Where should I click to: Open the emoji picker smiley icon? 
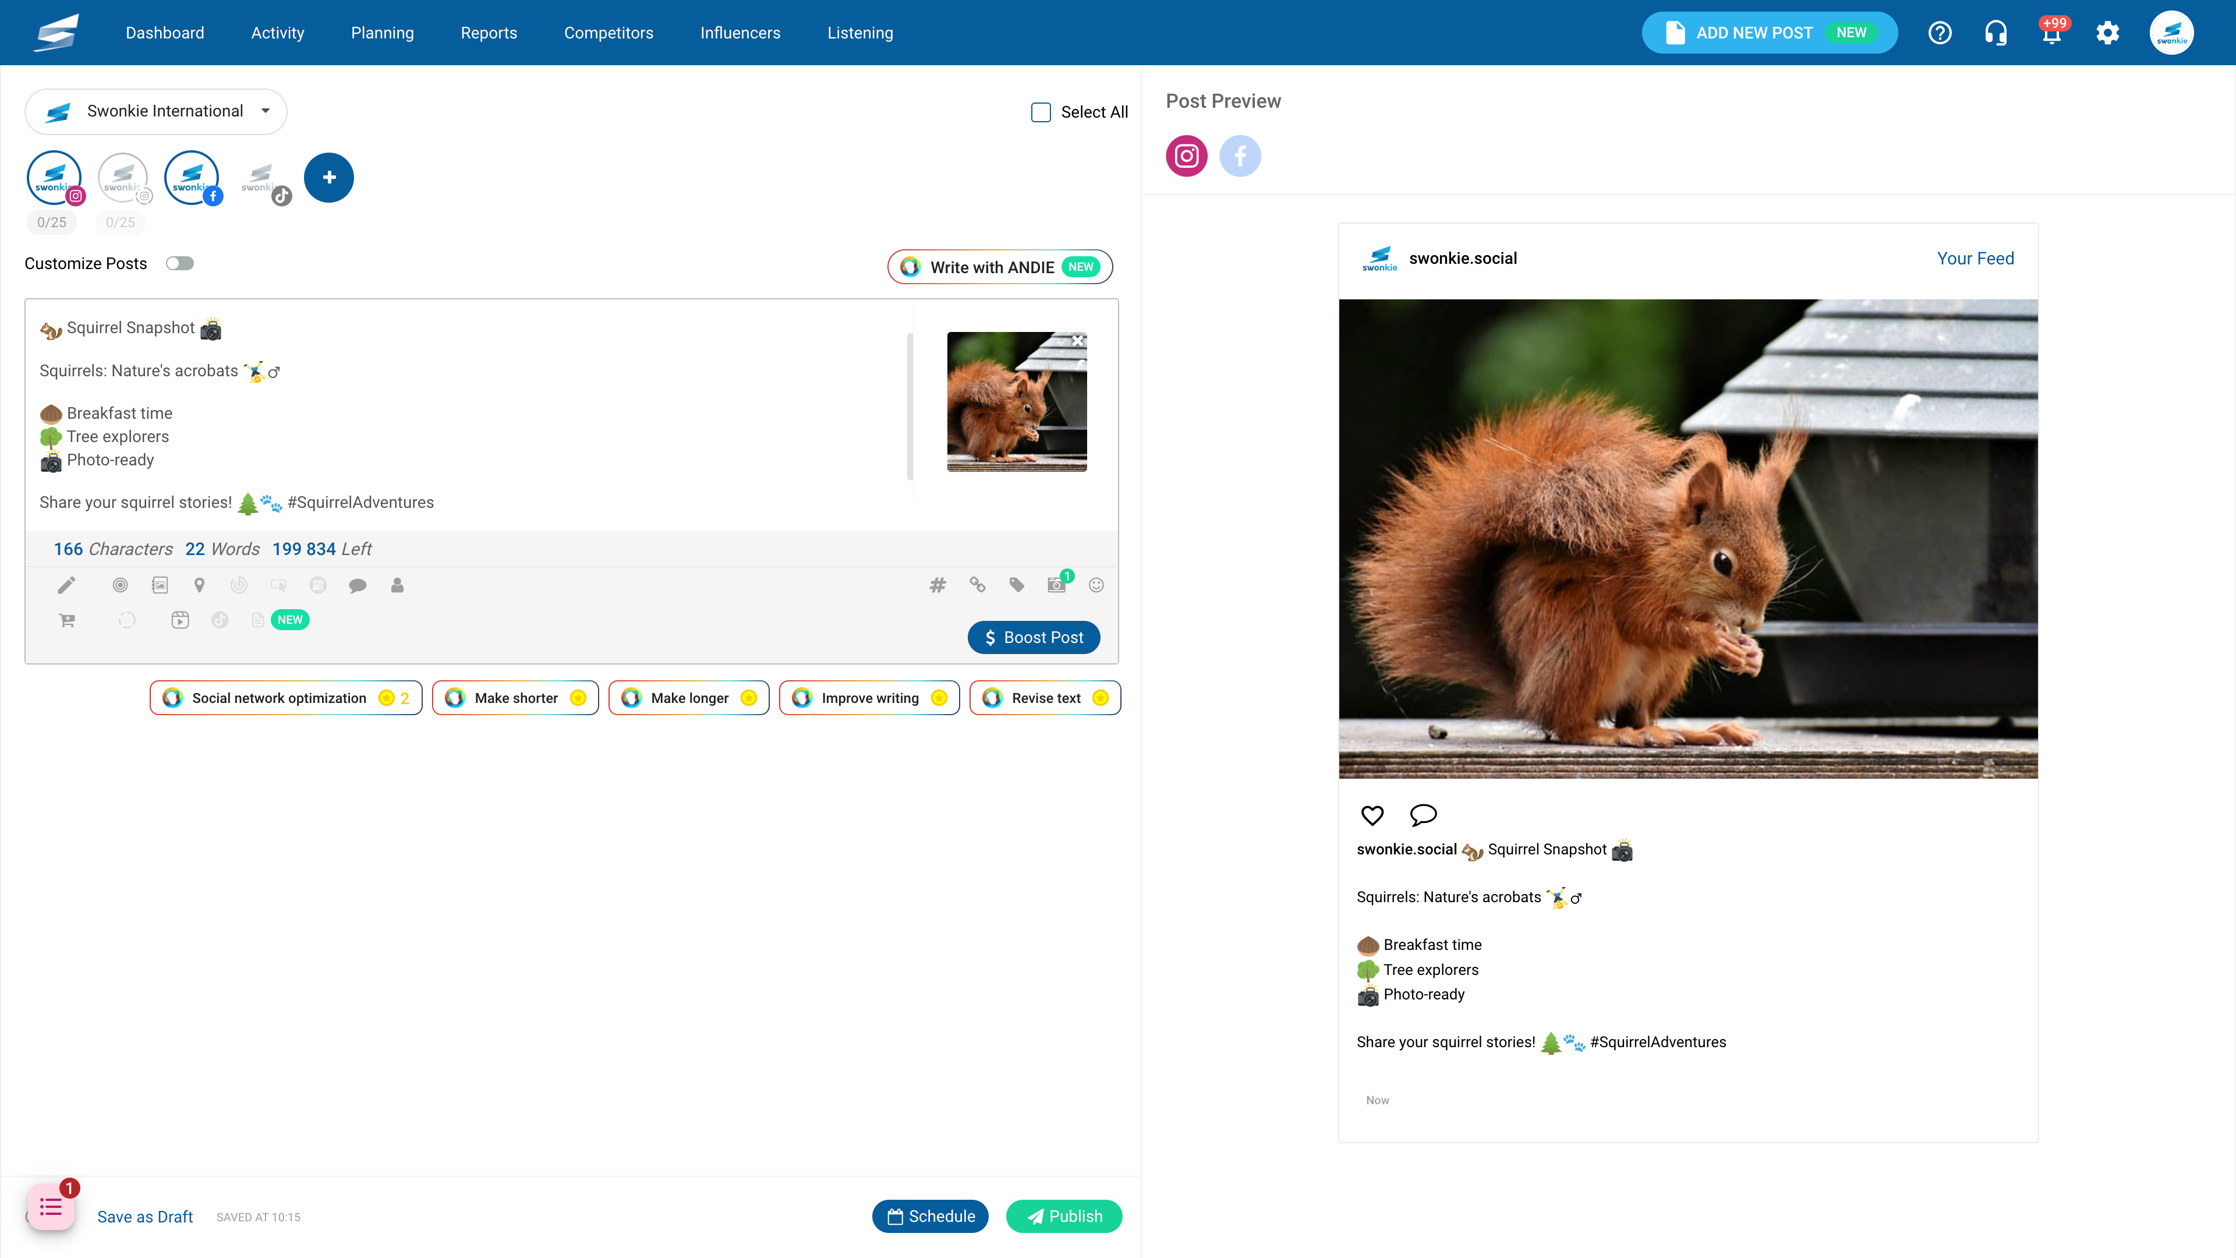pyautogui.click(x=1096, y=585)
